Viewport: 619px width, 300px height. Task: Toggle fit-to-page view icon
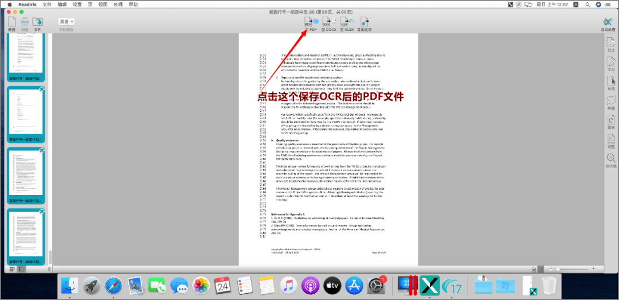click(x=542, y=269)
